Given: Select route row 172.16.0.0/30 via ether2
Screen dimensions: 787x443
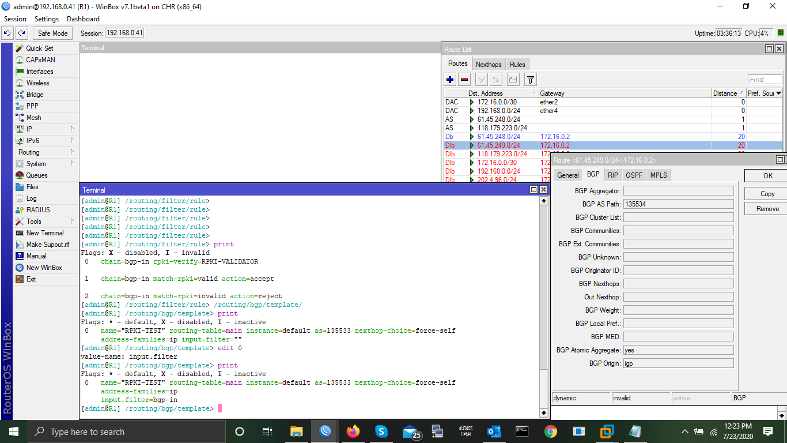Looking at the screenshot, I should point(613,102).
